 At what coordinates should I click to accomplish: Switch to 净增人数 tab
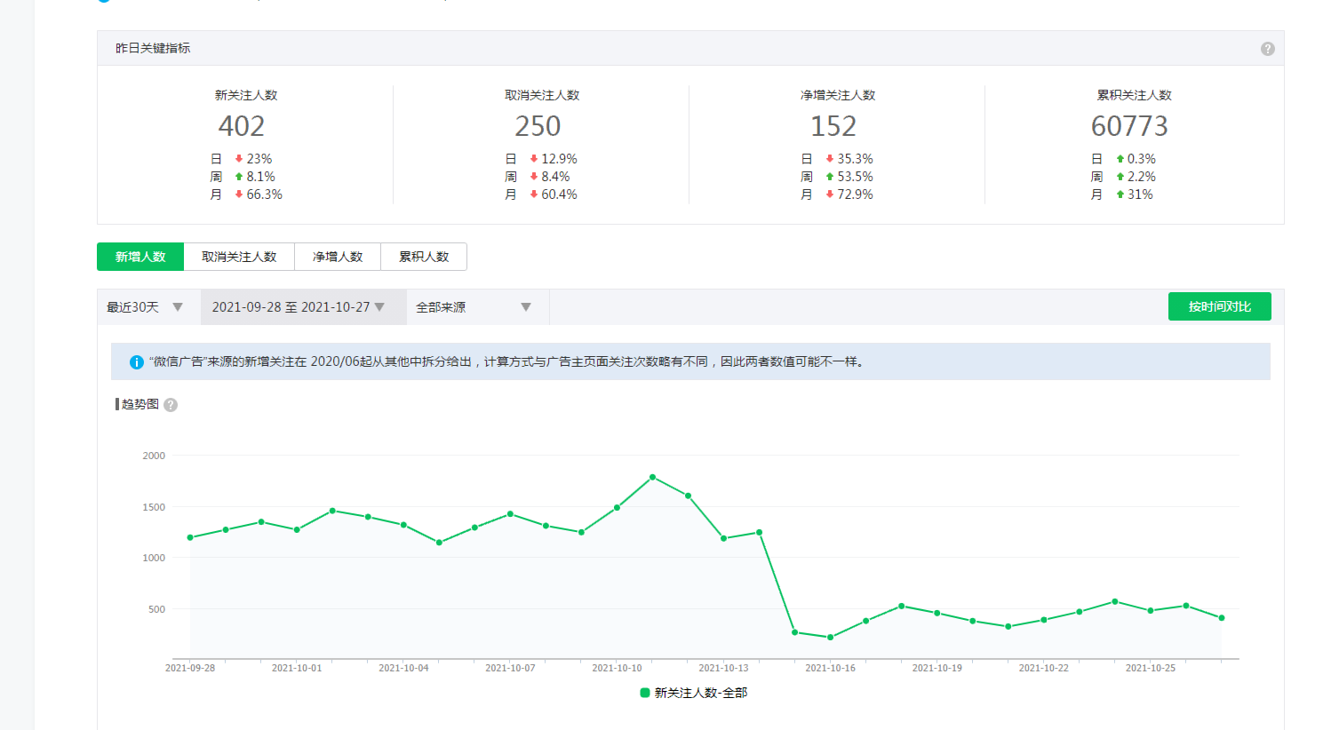338,257
